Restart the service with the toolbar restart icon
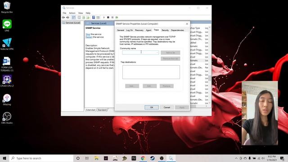 (117, 17)
